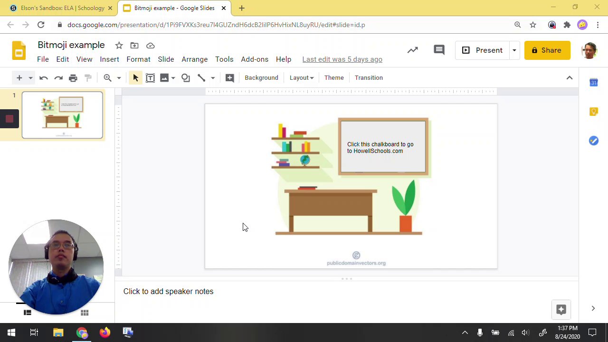Open the zoom level dropdown arrow
Image resolution: width=608 pixels, height=342 pixels.
[119, 77]
